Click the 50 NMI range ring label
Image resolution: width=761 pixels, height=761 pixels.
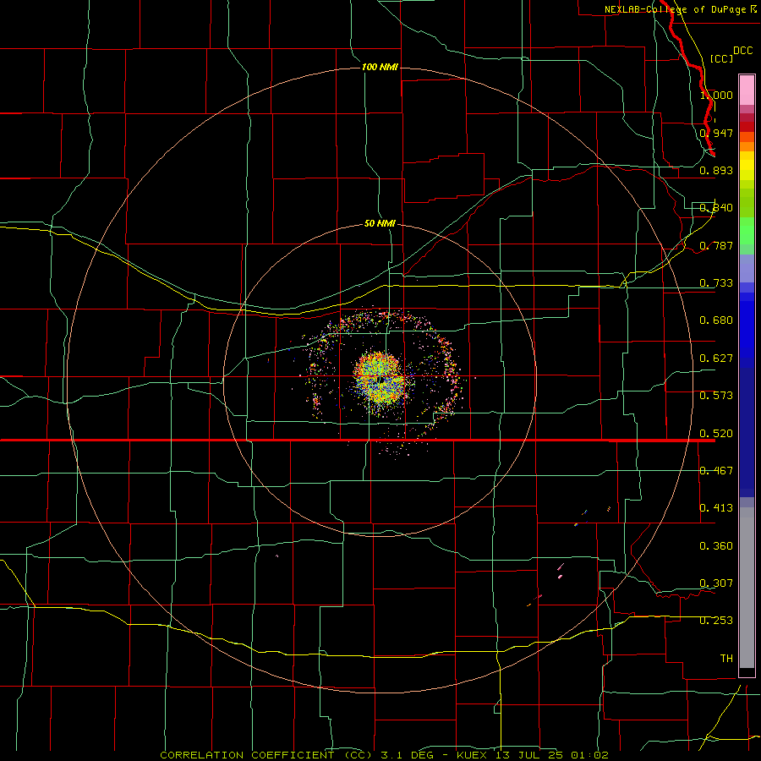click(380, 223)
